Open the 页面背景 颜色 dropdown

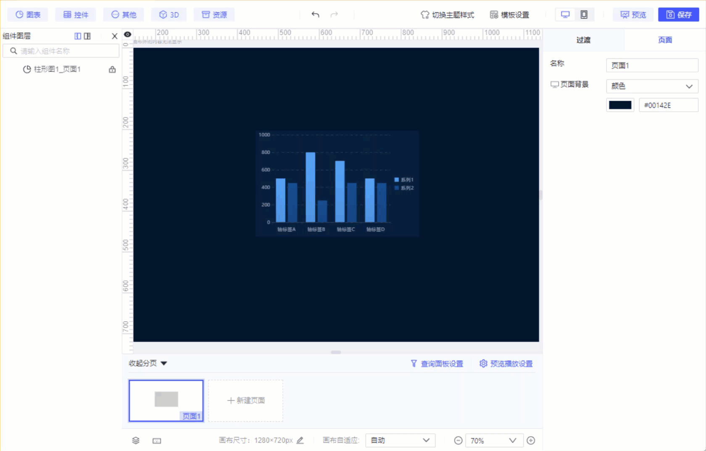click(x=652, y=86)
